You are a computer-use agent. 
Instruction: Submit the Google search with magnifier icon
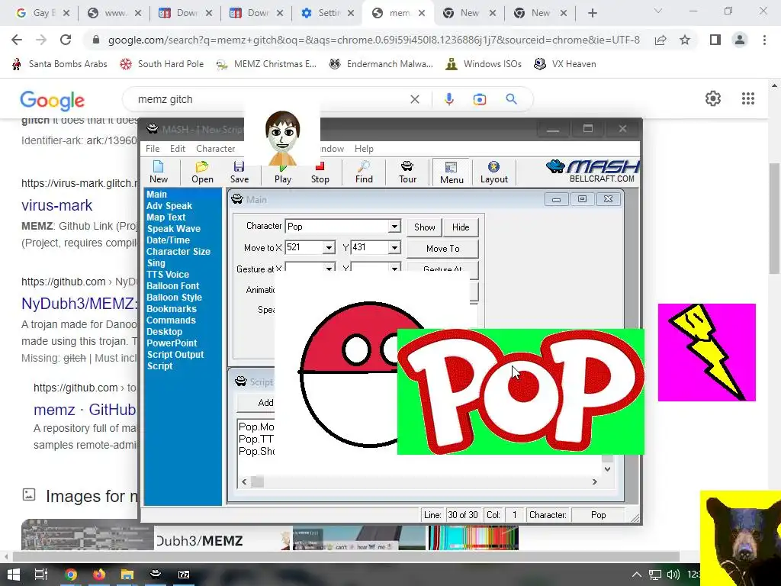511,99
